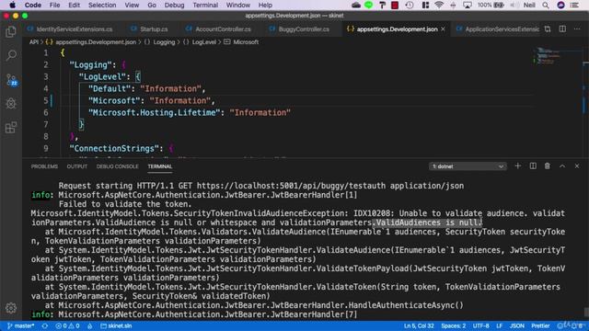Open the Code application menu
Viewport: 589px width, 331px height.
[33, 5]
